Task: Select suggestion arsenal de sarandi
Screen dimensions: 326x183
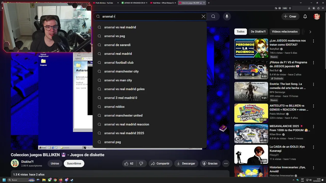Action: point(150,45)
